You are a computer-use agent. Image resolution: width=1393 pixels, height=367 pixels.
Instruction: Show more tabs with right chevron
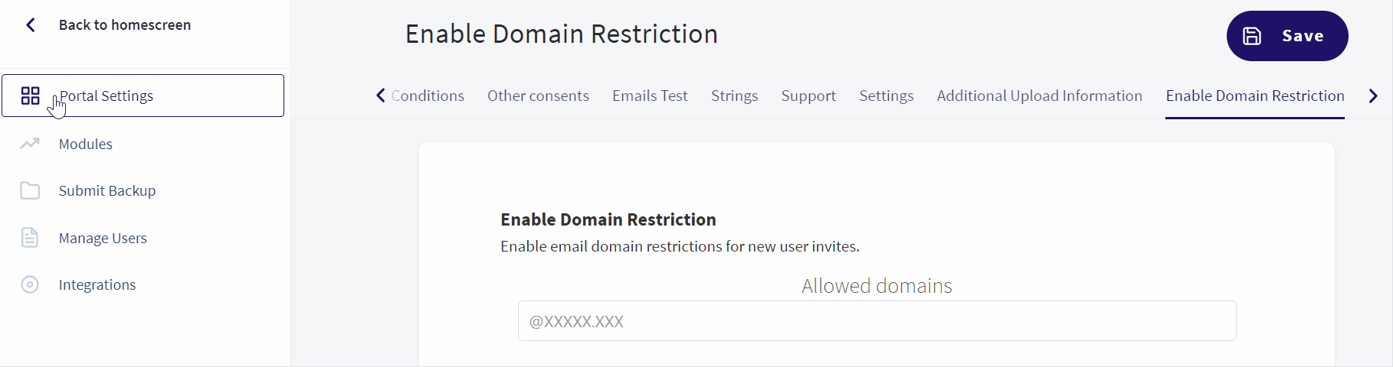pos(1373,96)
